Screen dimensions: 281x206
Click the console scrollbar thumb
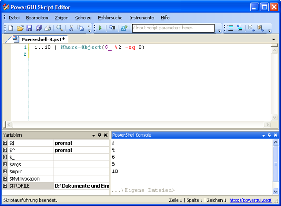(275, 164)
